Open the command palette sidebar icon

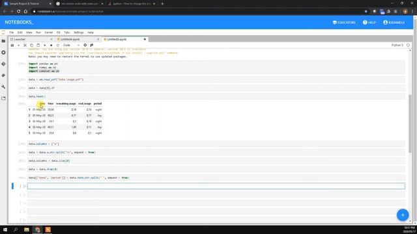click(3, 75)
